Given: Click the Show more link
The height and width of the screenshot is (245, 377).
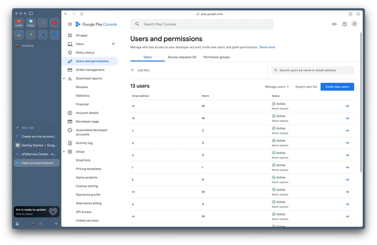Looking at the screenshot, I should (267, 47).
